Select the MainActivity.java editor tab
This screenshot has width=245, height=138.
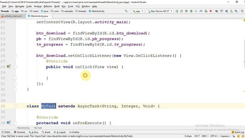click(39, 16)
